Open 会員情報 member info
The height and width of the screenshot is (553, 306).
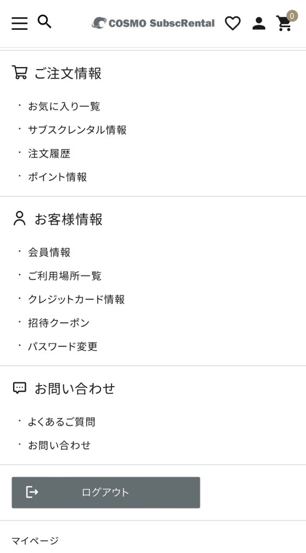49,252
